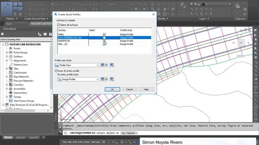
Task: Select the FINAL surface row name
Action: pyautogui.click(x=61, y=34)
